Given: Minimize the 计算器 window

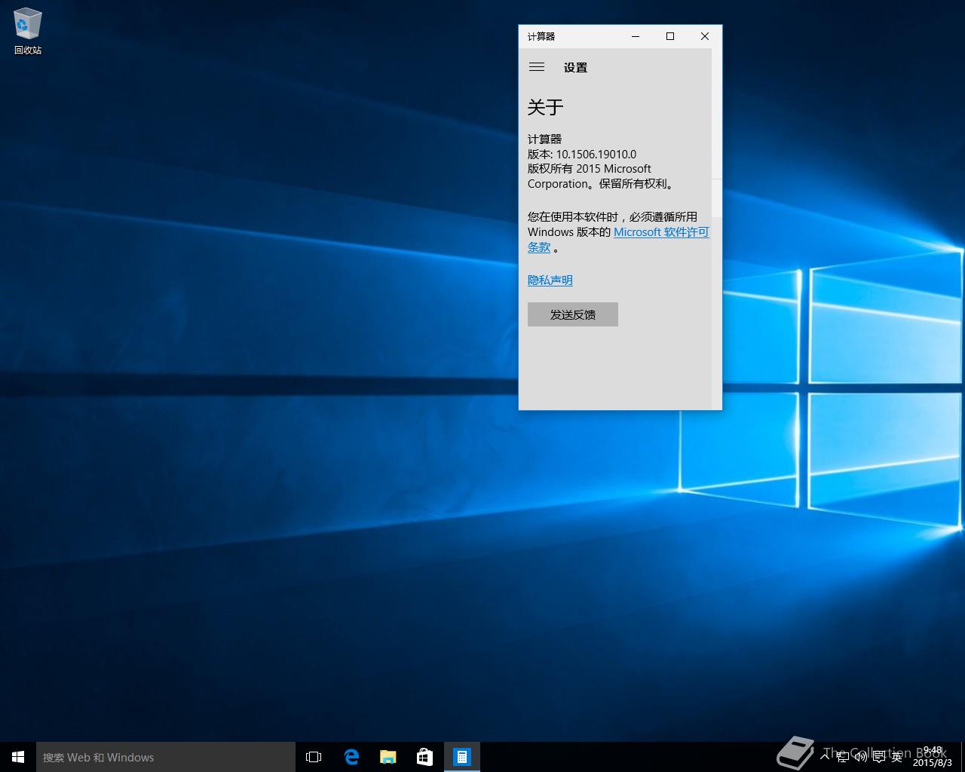Looking at the screenshot, I should 636,36.
